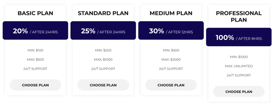Screen dimensions: 274x107
Task: Select the 100% after 8hrs banner
Action: point(239,38)
